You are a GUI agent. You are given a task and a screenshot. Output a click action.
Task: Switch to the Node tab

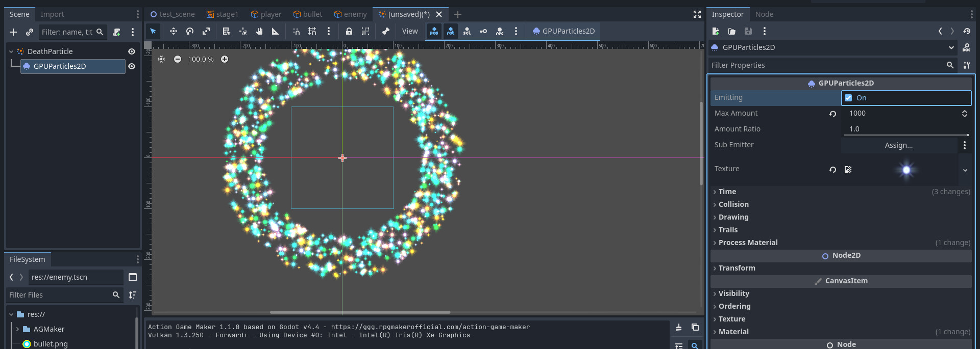764,14
